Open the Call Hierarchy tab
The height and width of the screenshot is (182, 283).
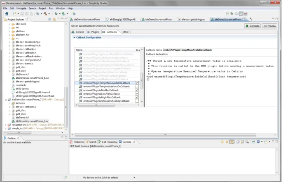pos(108,142)
